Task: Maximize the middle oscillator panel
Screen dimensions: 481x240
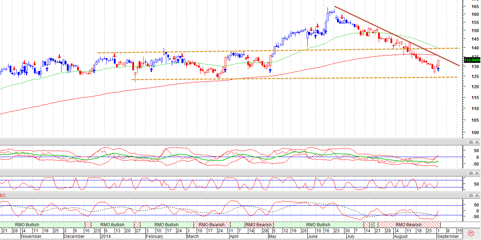Action: tap(471, 173)
